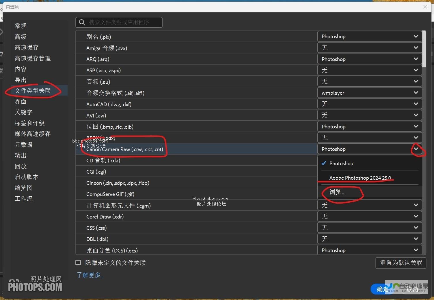The image size is (434, 300).
Task: Select the CGI (.cgi) row
Action: point(196,172)
